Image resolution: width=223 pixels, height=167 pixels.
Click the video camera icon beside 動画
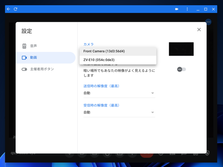(x=24, y=58)
